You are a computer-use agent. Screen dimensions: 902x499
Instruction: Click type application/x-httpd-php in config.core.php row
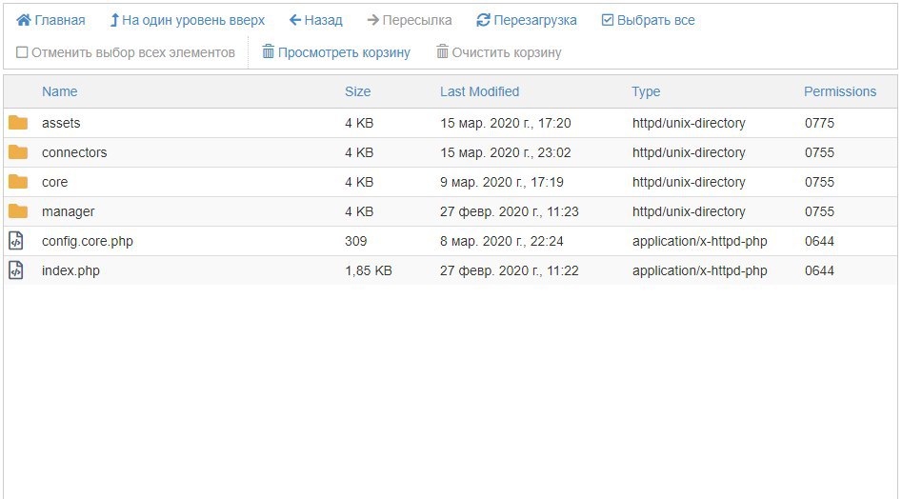click(699, 242)
